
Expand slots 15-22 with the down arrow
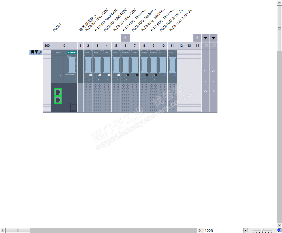point(205,38)
